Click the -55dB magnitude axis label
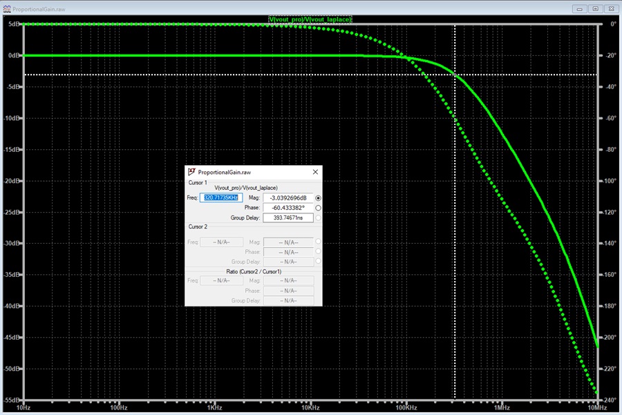The height and width of the screenshot is (415, 622). click(12, 400)
